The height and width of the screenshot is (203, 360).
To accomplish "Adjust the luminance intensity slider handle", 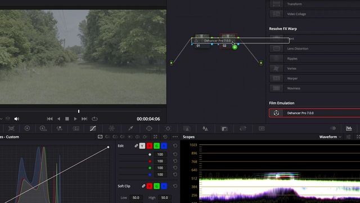I will coord(150,155).
